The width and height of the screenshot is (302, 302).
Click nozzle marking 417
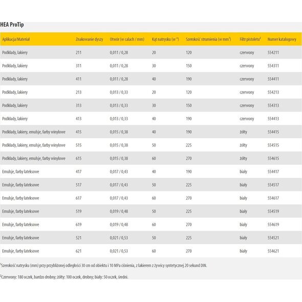point(79,171)
